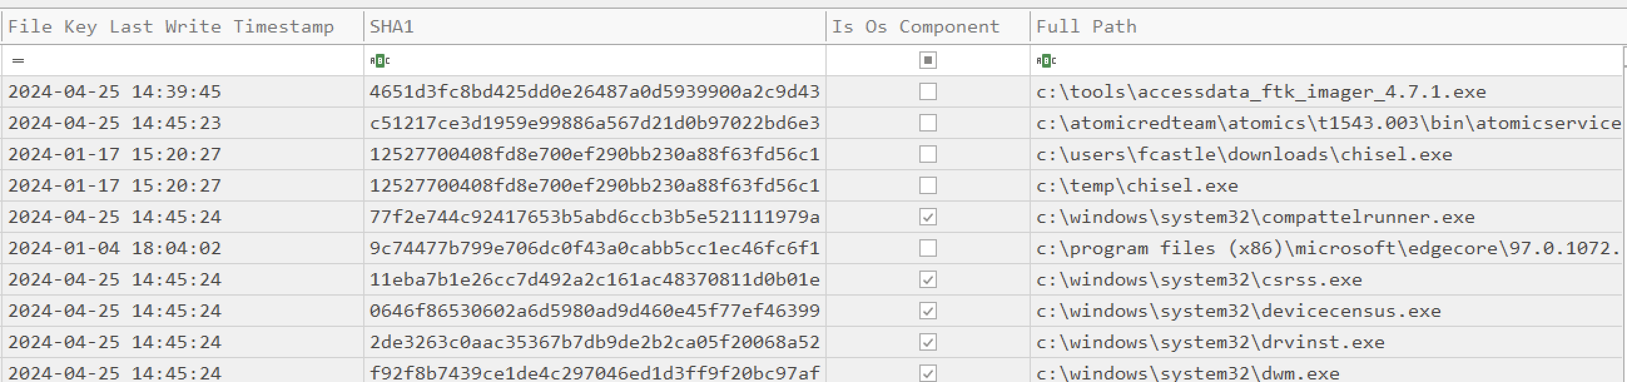The height and width of the screenshot is (382, 1627).
Task: Select SHA1 cell starting with 4651d3fc
Action: pyautogui.click(x=594, y=91)
